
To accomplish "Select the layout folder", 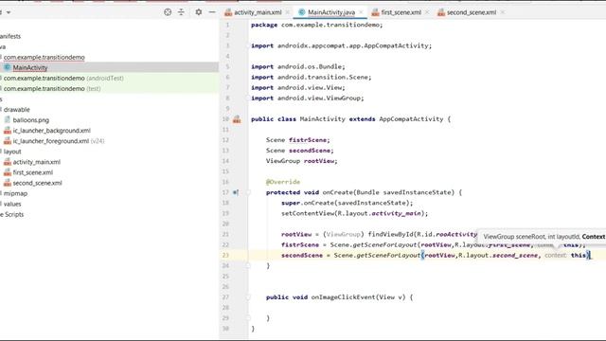I will [x=12, y=152].
